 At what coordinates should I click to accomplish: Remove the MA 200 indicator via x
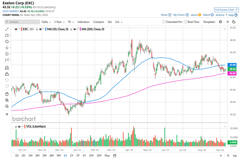tap(71, 29)
